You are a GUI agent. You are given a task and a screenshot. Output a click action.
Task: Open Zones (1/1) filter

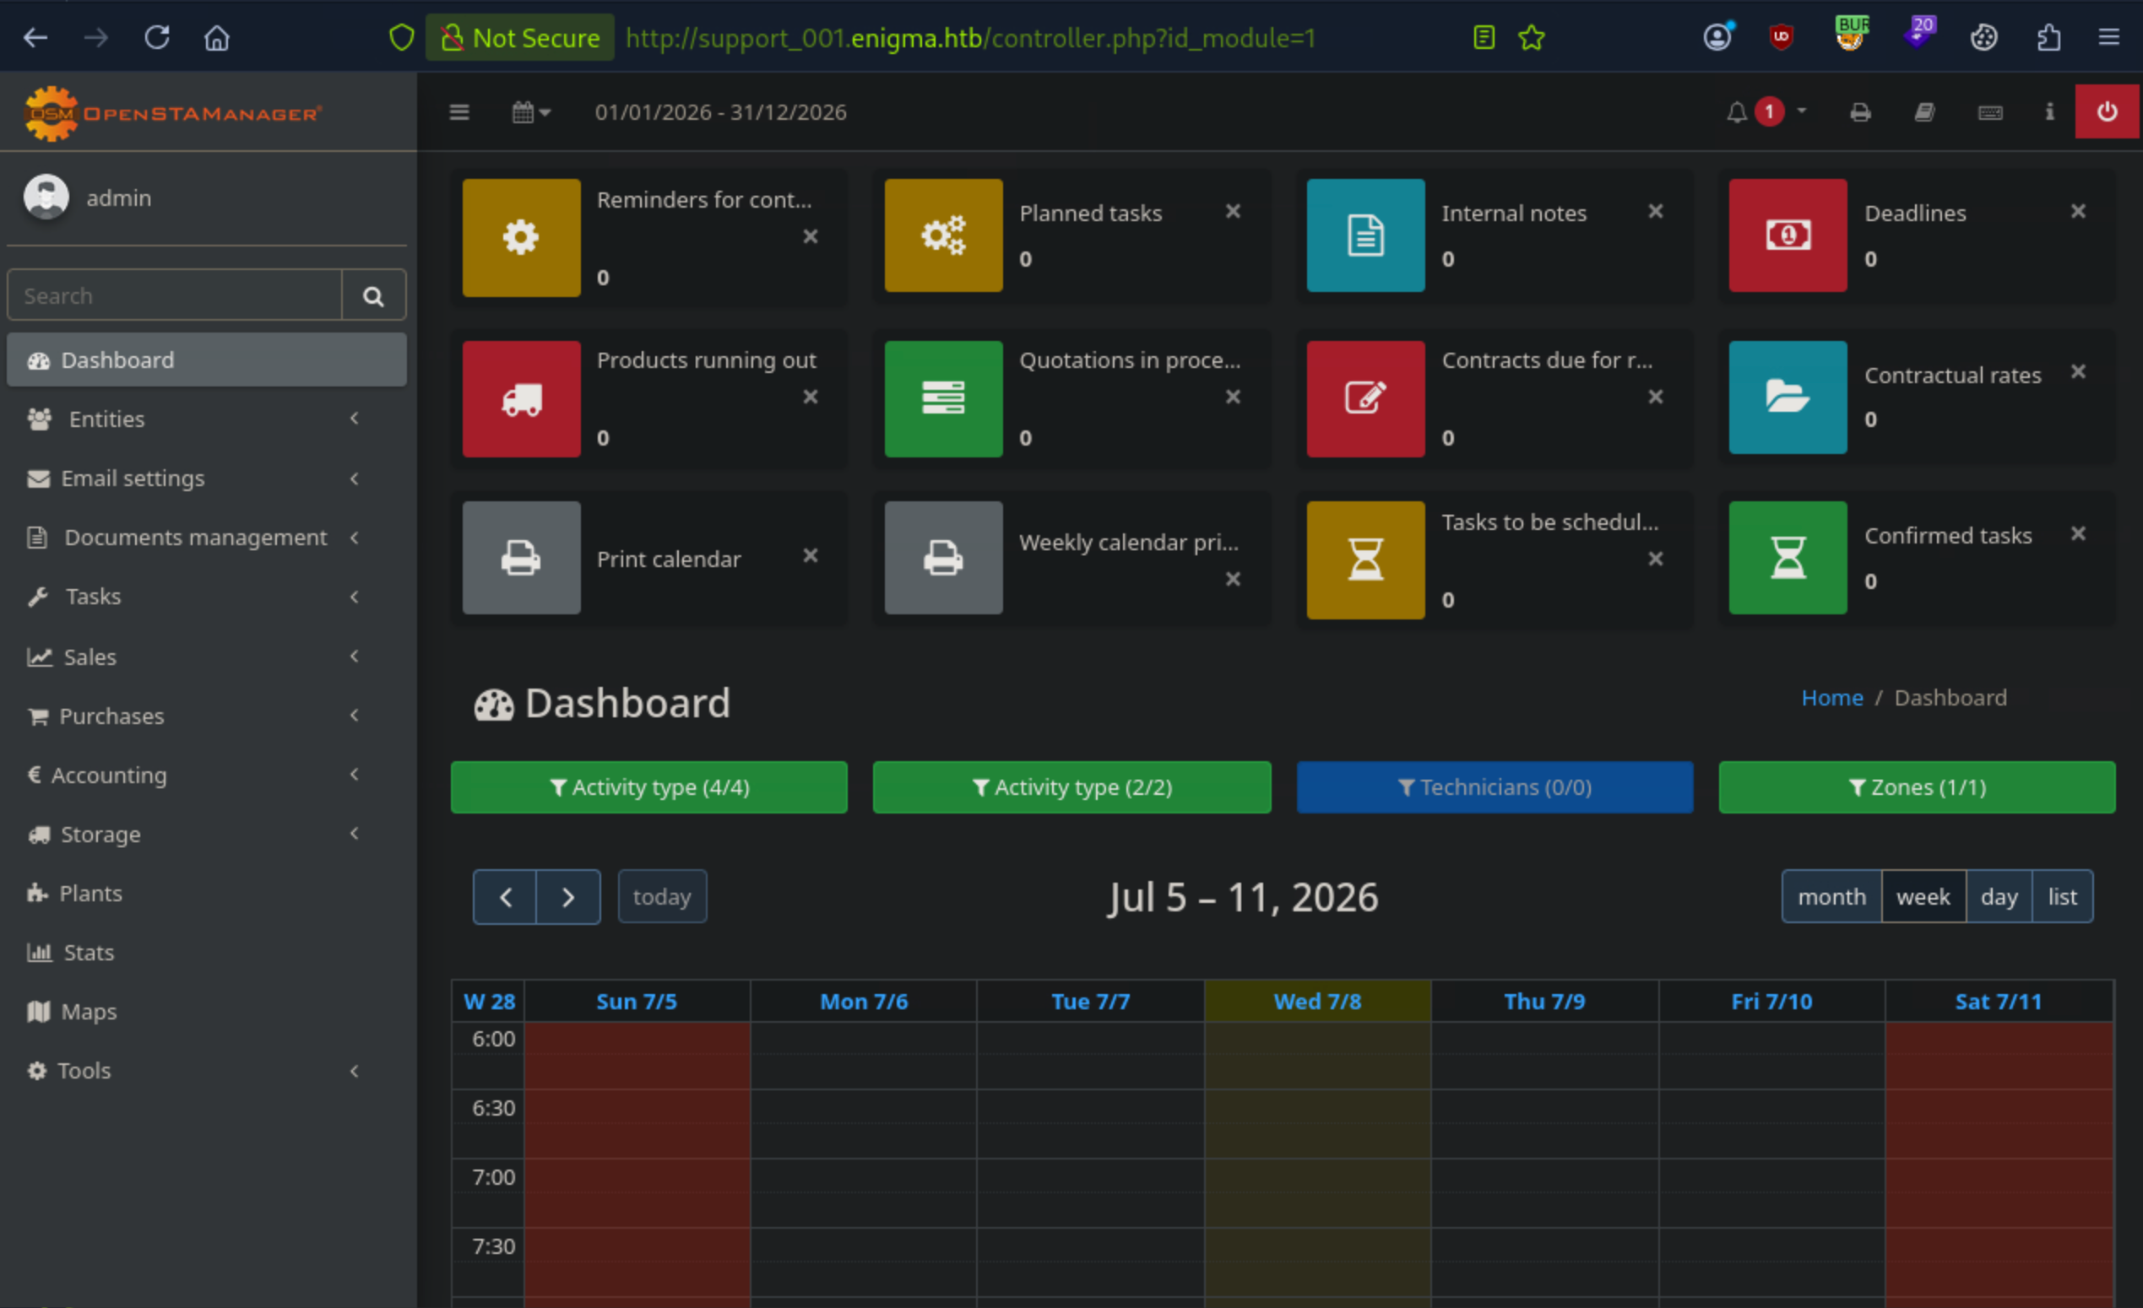coord(1916,787)
